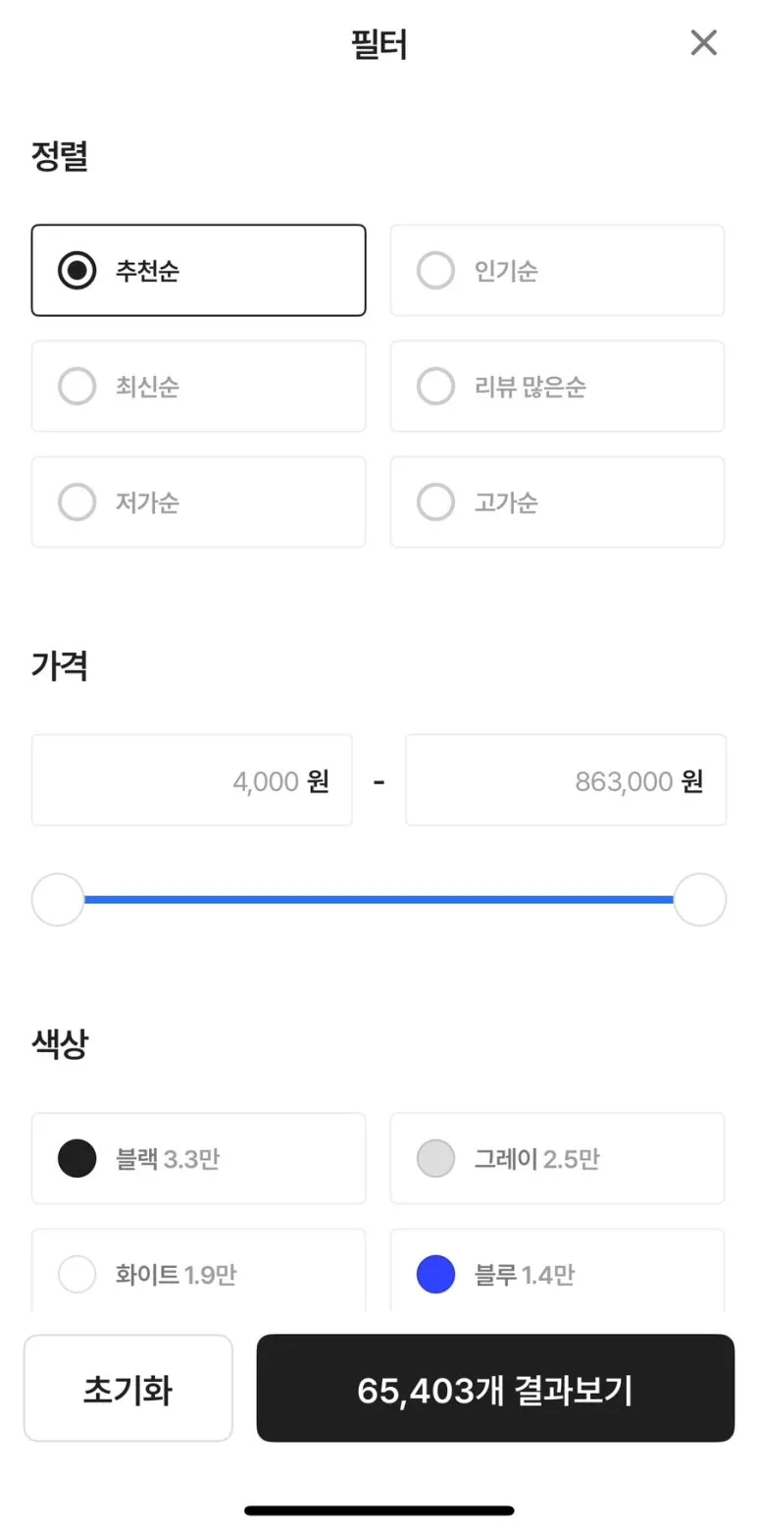Select the 추천순 sort radio button
The height and width of the screenshot is (1531, 758).
[x=77, y=270]
